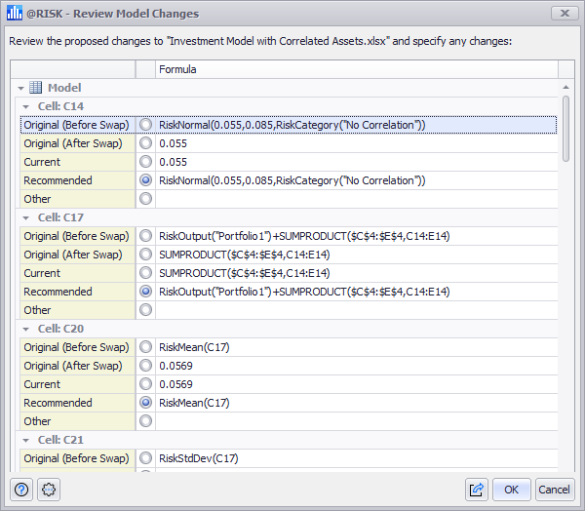Click the Model grid icon in tree
585x511 pixels.
pyautogui.click(x=36, y=88)
